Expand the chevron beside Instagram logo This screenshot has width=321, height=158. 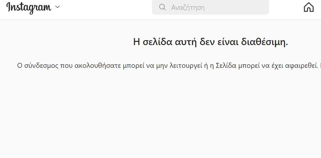click(58, 7)
